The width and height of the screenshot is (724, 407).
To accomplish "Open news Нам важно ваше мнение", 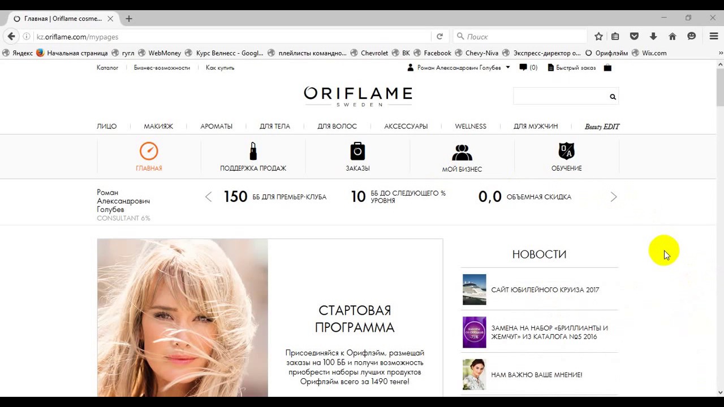I will (x=537, y=375).
